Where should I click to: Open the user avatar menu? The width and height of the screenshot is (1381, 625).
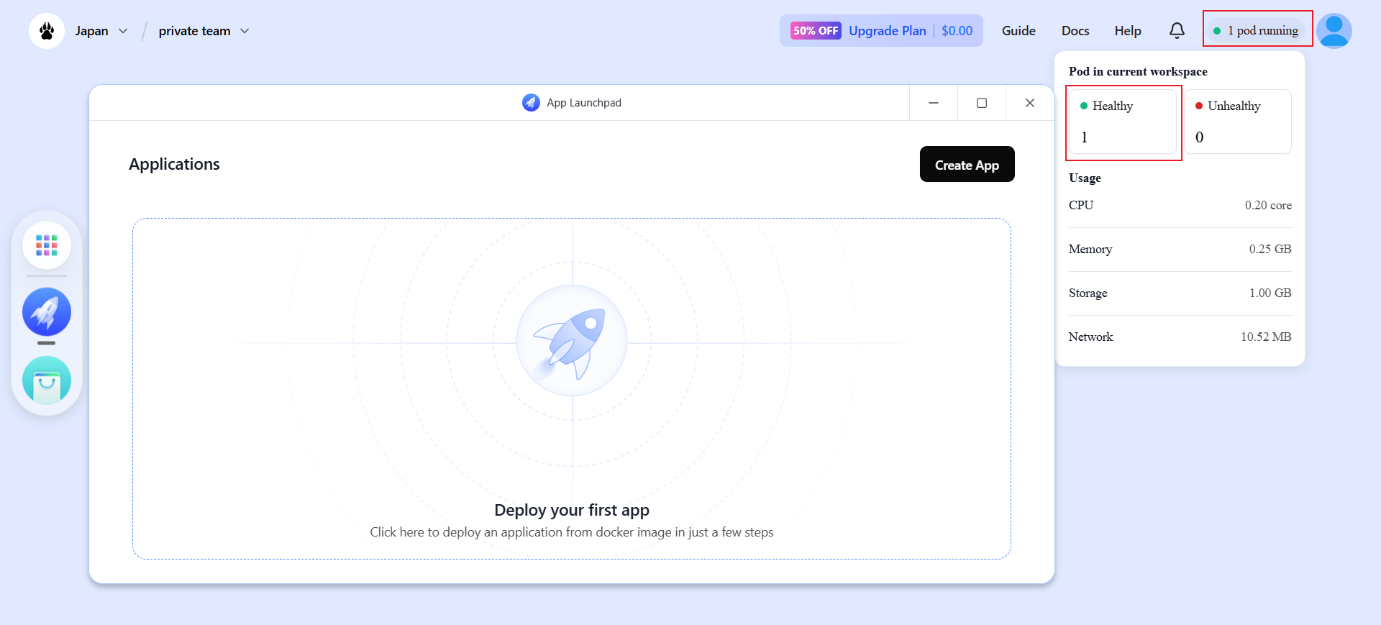[1334, 31]
